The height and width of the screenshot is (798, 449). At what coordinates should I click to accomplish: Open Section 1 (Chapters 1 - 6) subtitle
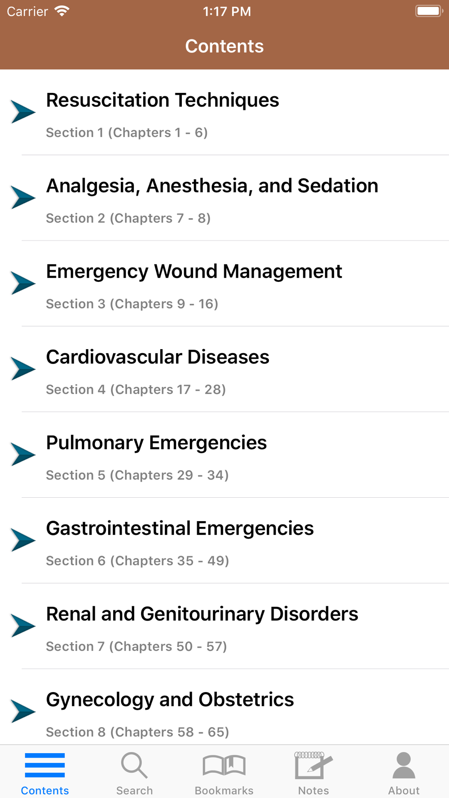127,133
